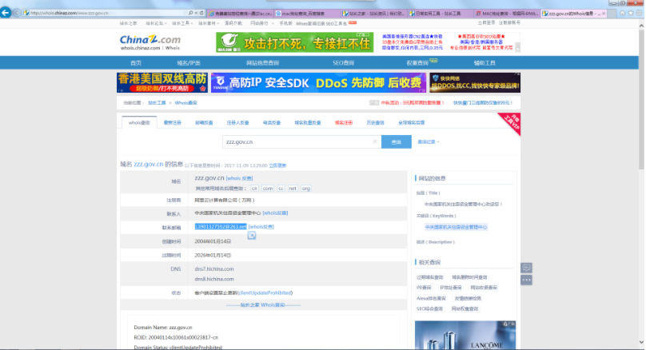Open 域名/IP类 in the blue nav bar
Viewport: 646px width, 350px height.
coord(189,63)
